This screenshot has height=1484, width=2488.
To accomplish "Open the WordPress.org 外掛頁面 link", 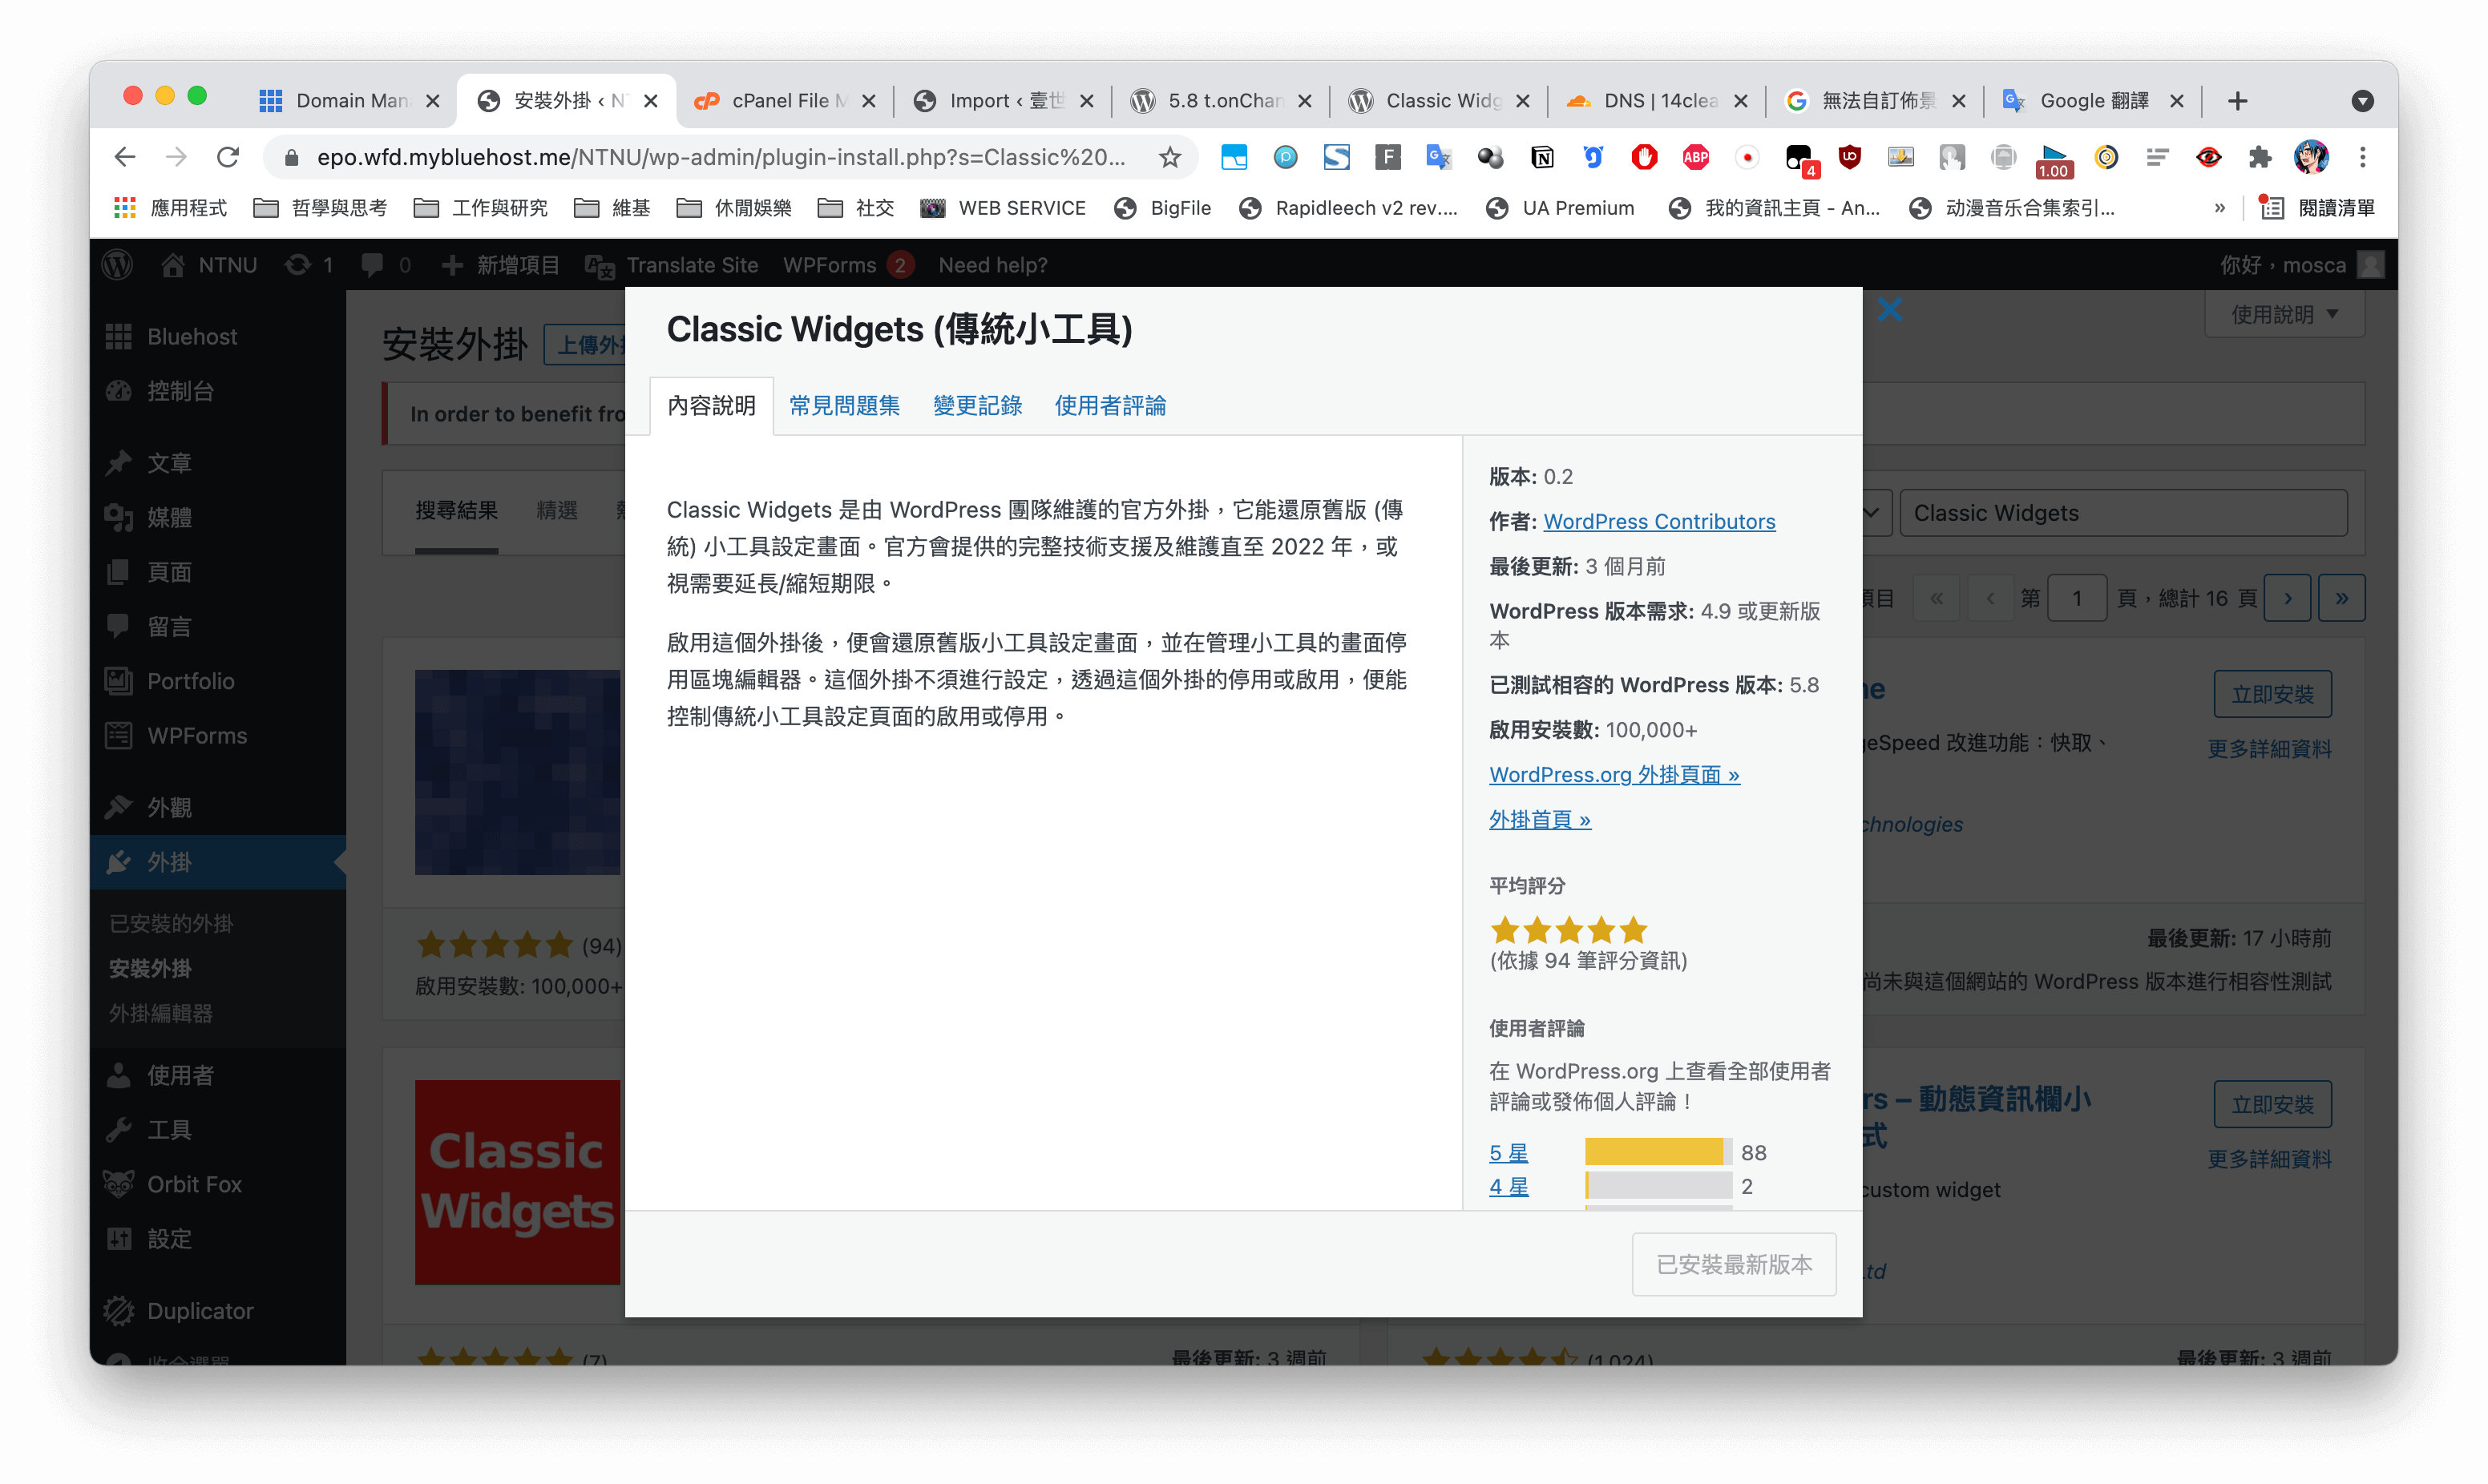I will (x=1614, y=775).
